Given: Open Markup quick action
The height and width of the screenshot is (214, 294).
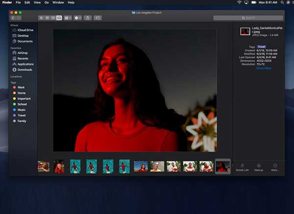Looking at the screenshot, I should [x=259, y=168].
